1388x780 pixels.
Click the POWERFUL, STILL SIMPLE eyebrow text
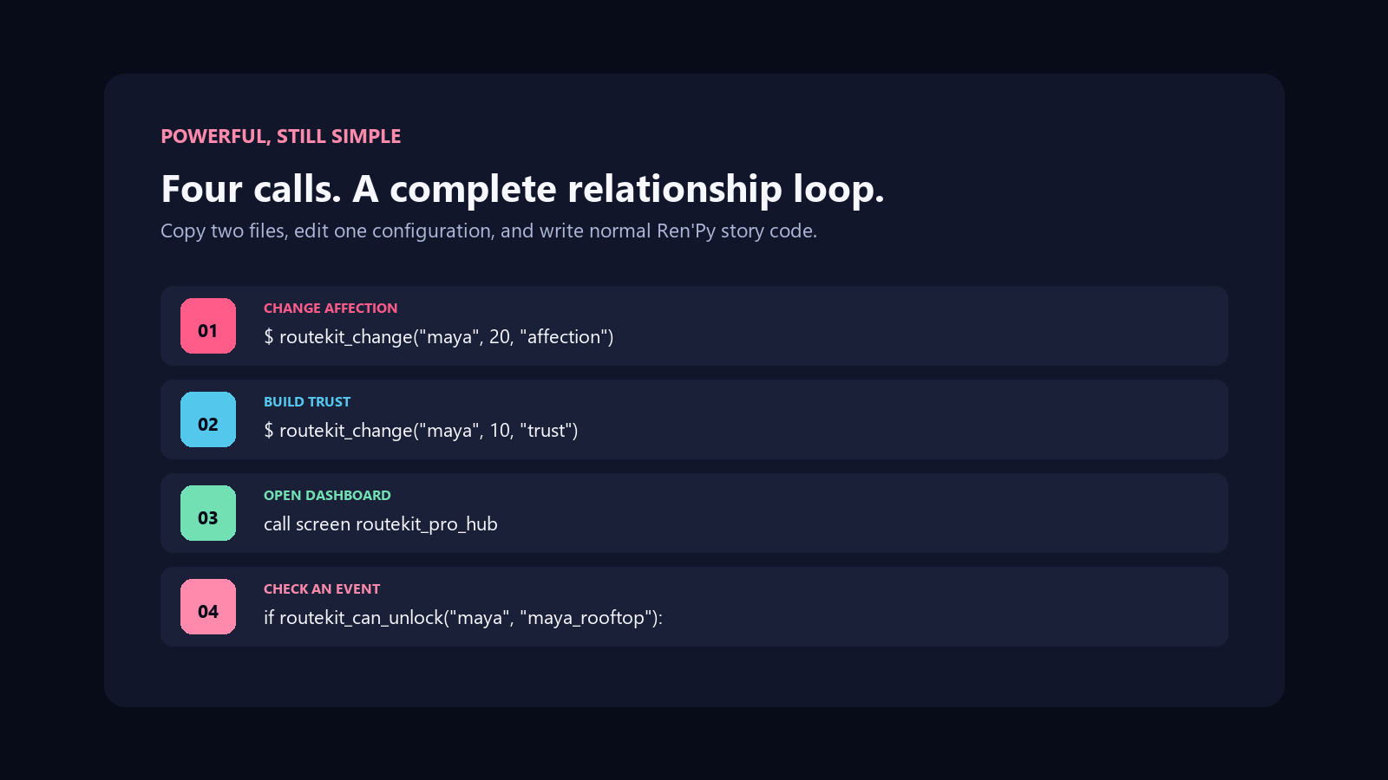point(281,137)
